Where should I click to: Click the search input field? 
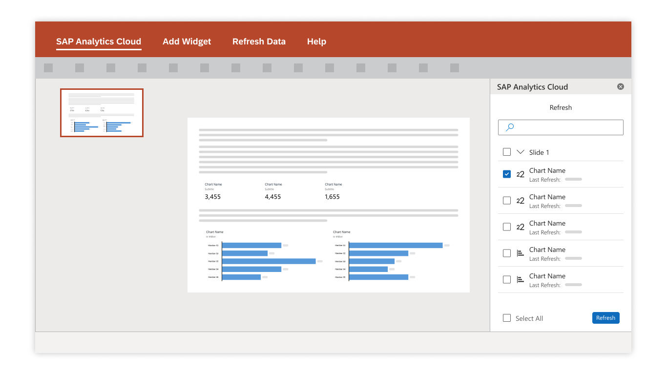tap(566, 127)
